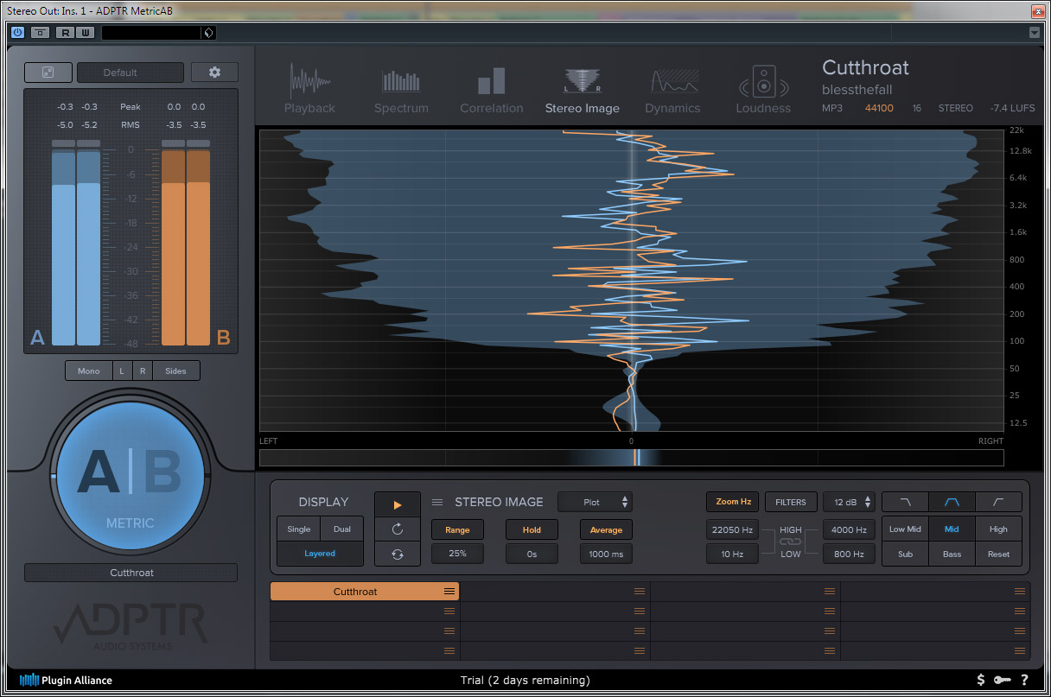This screenshot has width=1051, height=697.
Task: Open the host bar dropdown arrow at far right
Action: (1035, 33)
